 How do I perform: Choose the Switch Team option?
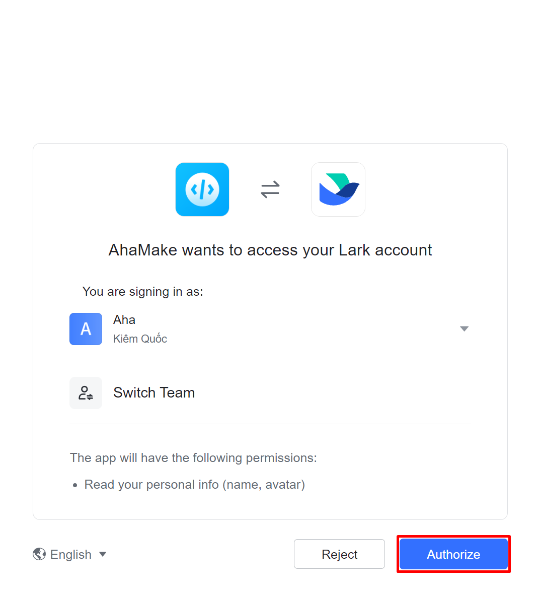(270, 392)
